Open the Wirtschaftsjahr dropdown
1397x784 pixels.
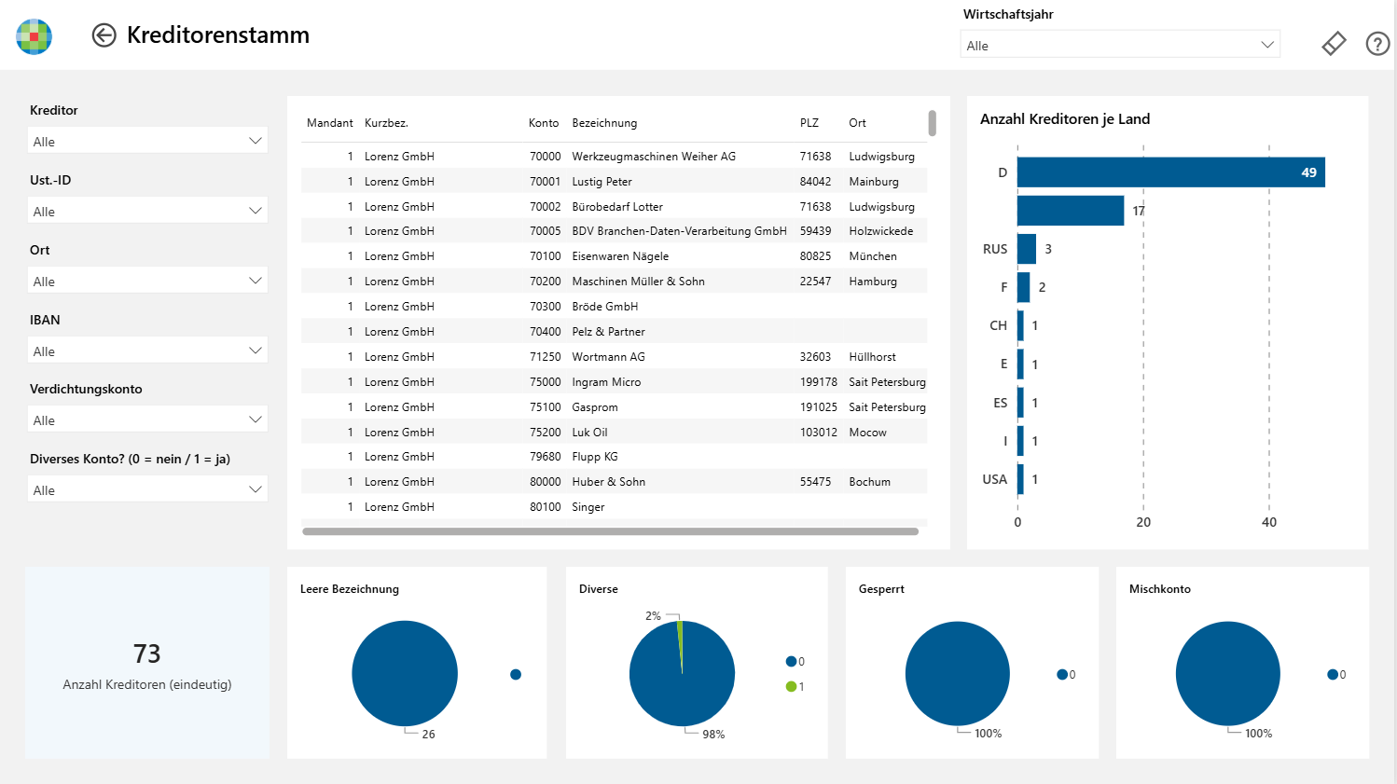pyautogui.click(x=1120, y=45)
